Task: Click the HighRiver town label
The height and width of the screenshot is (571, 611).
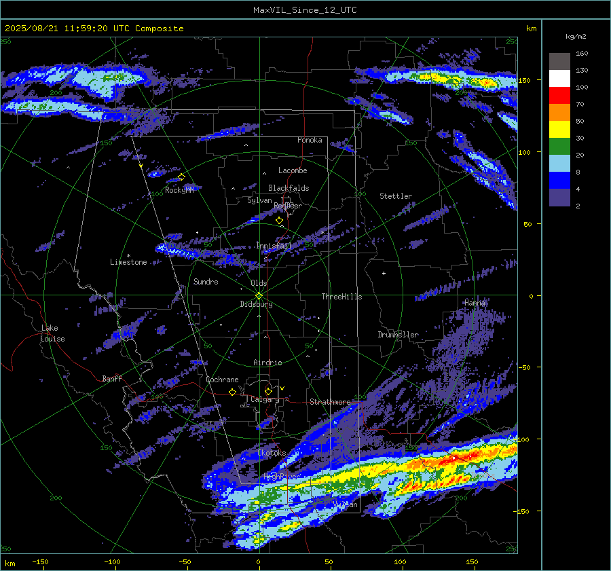Action: [x=281, y=477]
